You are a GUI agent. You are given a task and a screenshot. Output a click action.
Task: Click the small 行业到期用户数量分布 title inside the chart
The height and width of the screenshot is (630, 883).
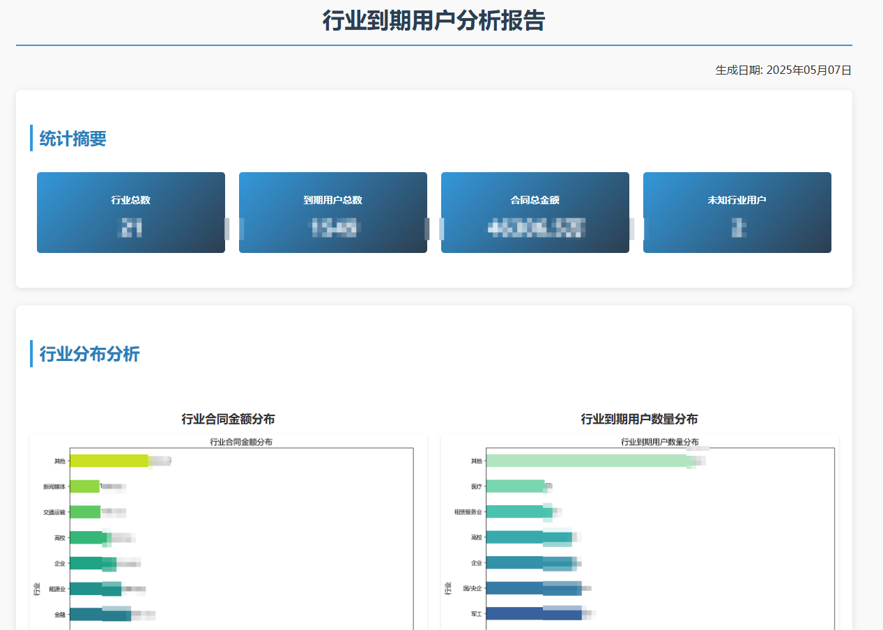click(660, 442)
